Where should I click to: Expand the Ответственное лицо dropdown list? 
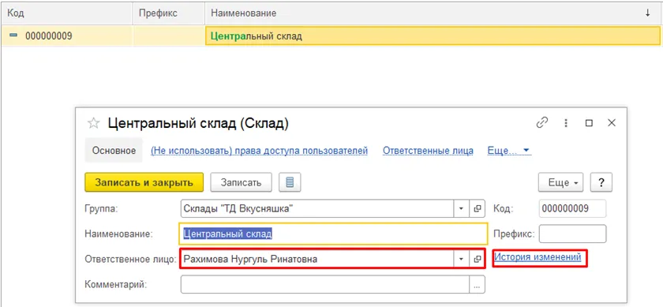[462, 259]
